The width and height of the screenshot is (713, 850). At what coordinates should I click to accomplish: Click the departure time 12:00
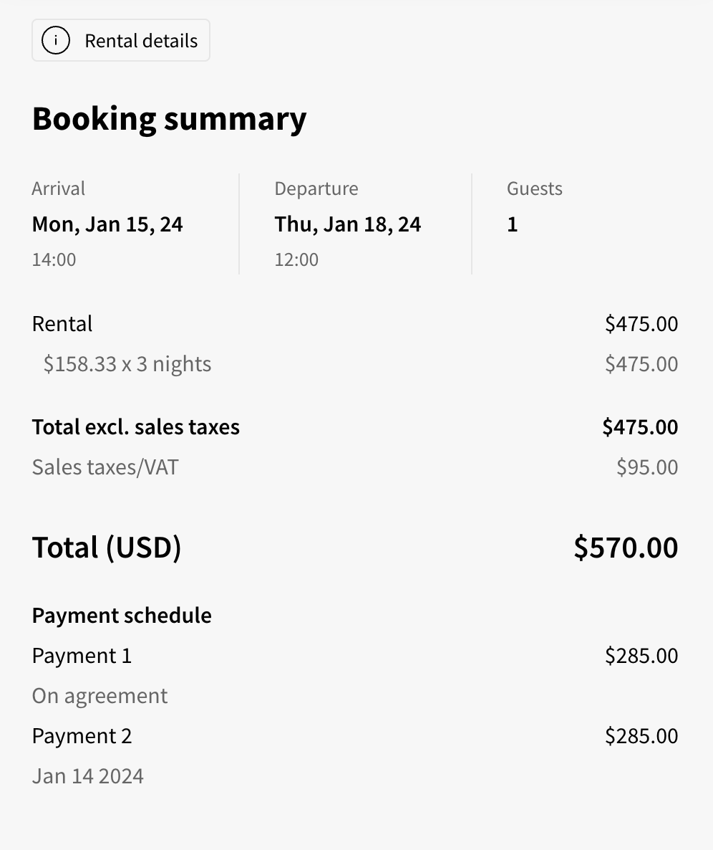(296, 259)
